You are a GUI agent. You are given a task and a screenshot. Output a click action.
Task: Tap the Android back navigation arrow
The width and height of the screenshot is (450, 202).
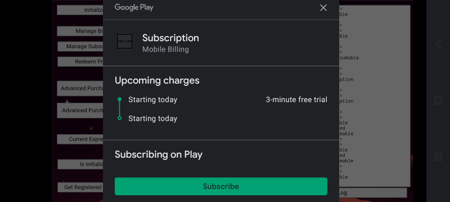point(438,44)
